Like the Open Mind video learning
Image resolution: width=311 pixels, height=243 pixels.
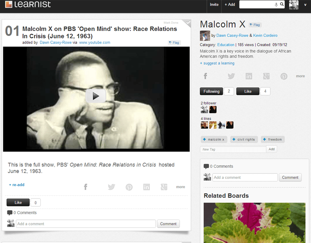pyautogui.click(x=18, y=202)
